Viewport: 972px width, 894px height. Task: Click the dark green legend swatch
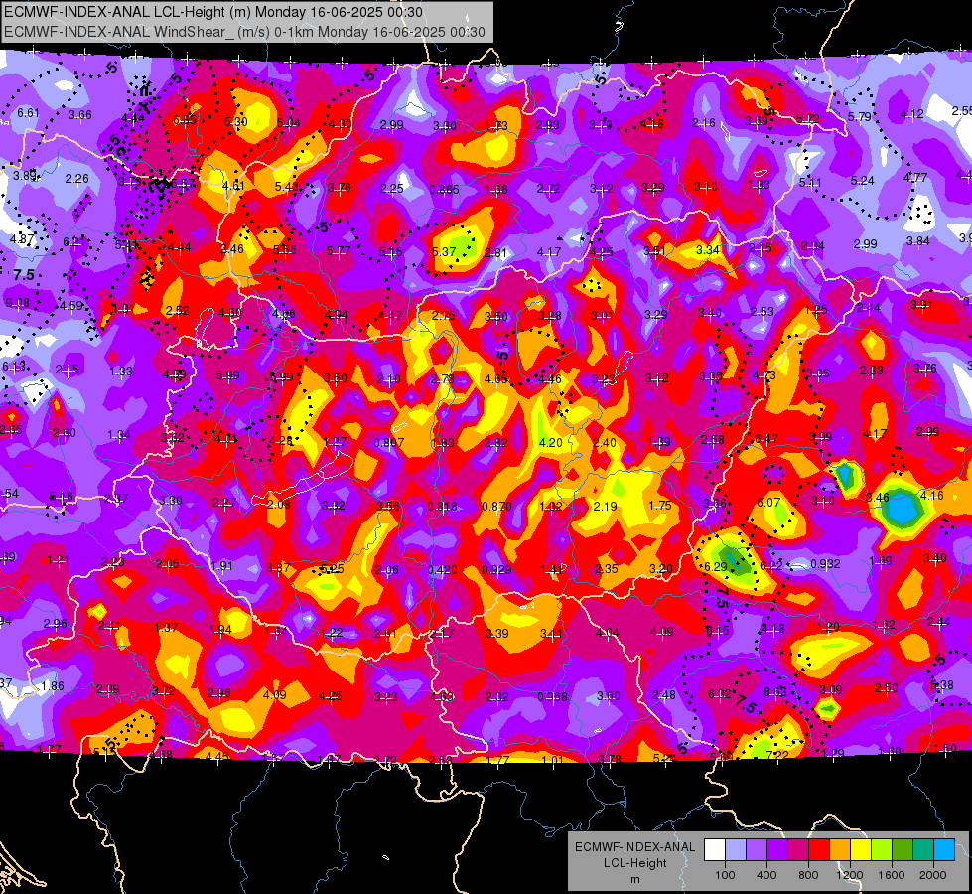click(903, 849)
